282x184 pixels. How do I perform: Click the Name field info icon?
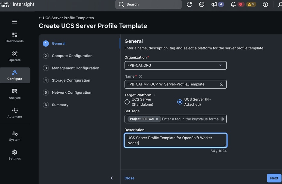pos(140,76)
